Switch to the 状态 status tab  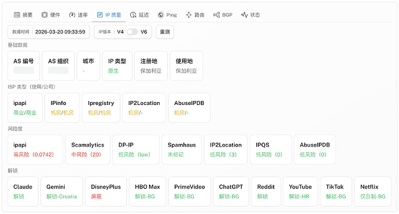pos(250,15)
